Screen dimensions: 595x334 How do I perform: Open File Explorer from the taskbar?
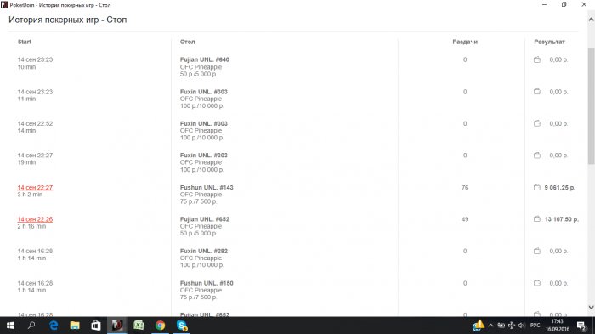75,326
